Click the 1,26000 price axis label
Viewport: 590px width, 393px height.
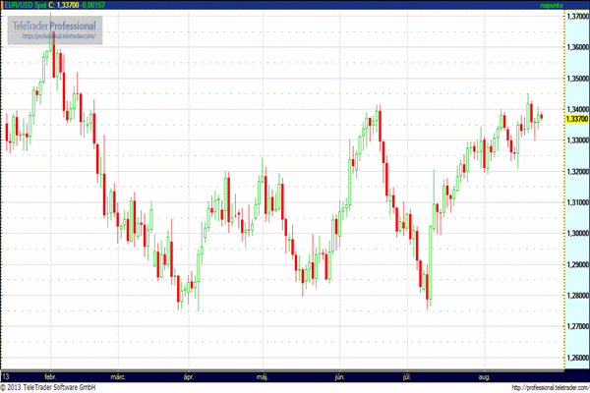[576, 359]
